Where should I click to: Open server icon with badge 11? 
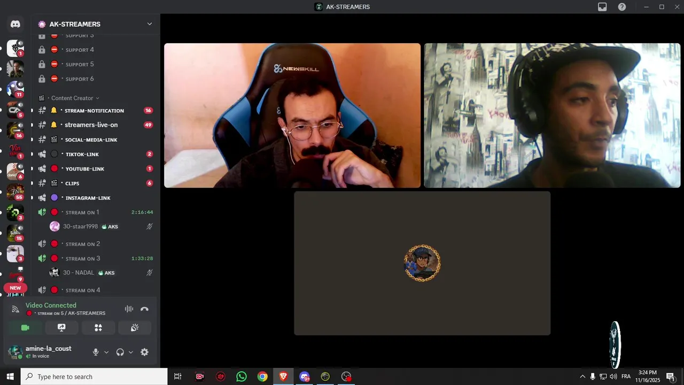pos(15,88)
